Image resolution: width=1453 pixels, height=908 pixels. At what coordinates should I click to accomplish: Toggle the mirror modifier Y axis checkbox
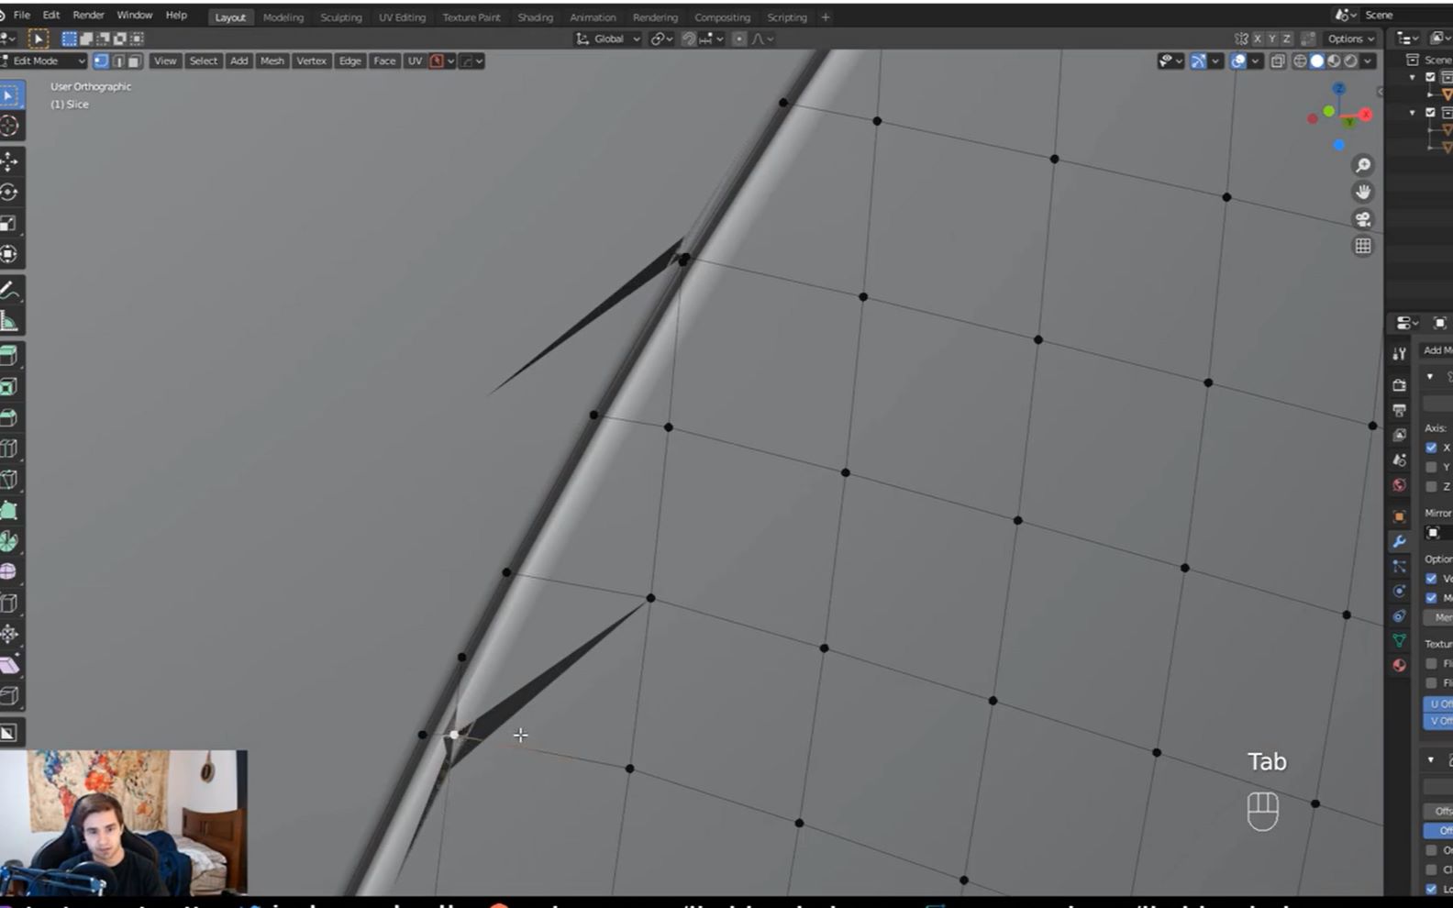click(1431, 467)
